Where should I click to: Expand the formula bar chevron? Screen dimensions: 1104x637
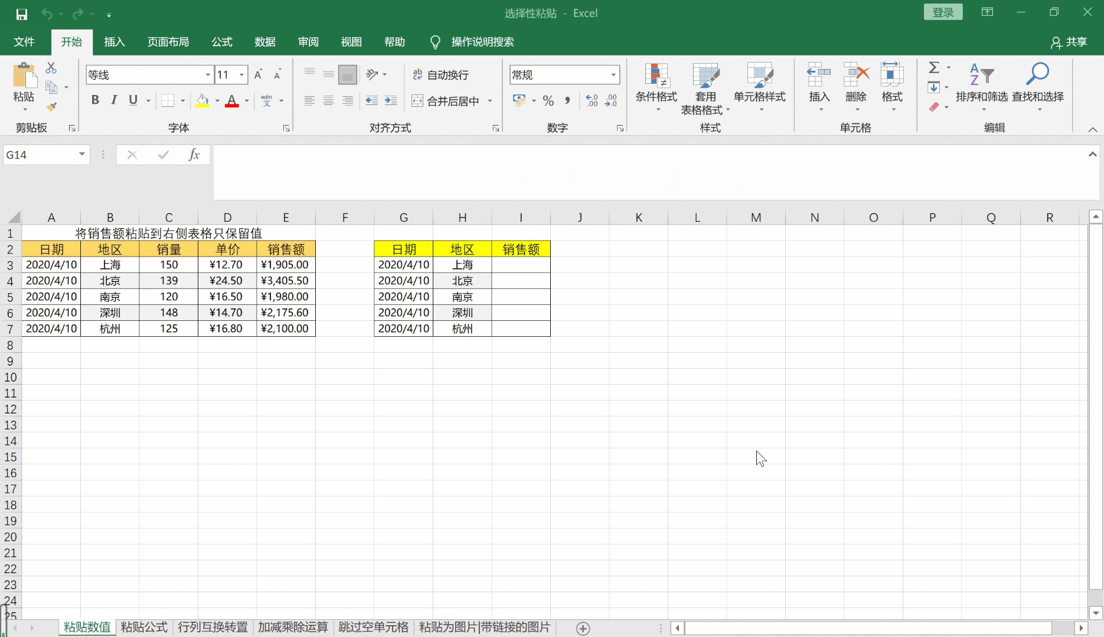[x=1092, y=155]
